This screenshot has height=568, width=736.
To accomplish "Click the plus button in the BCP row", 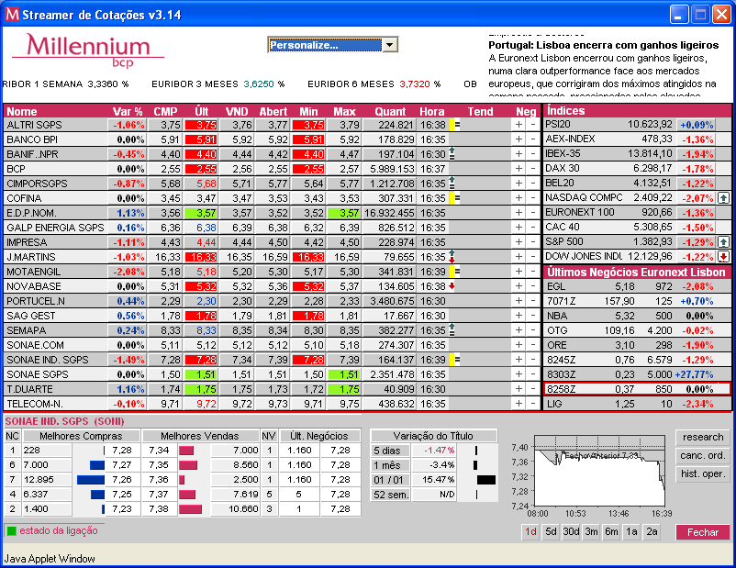I will click(x=519, y=169).
